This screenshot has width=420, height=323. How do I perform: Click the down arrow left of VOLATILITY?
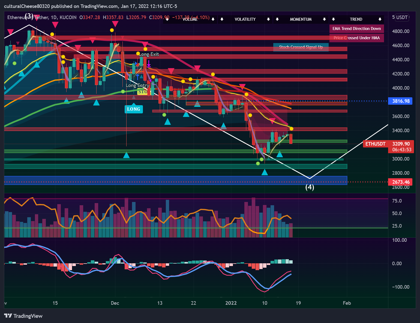pos(222,19)
